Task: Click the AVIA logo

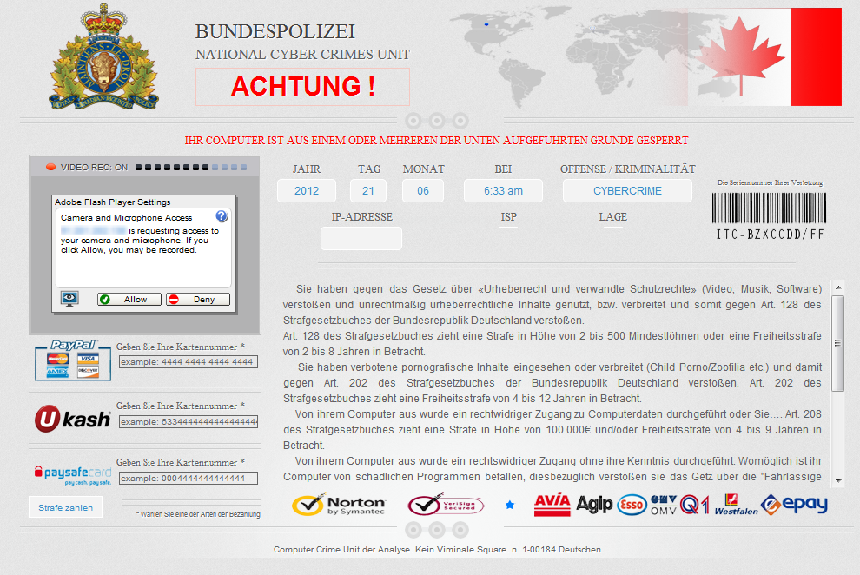Action: [552, 505]
